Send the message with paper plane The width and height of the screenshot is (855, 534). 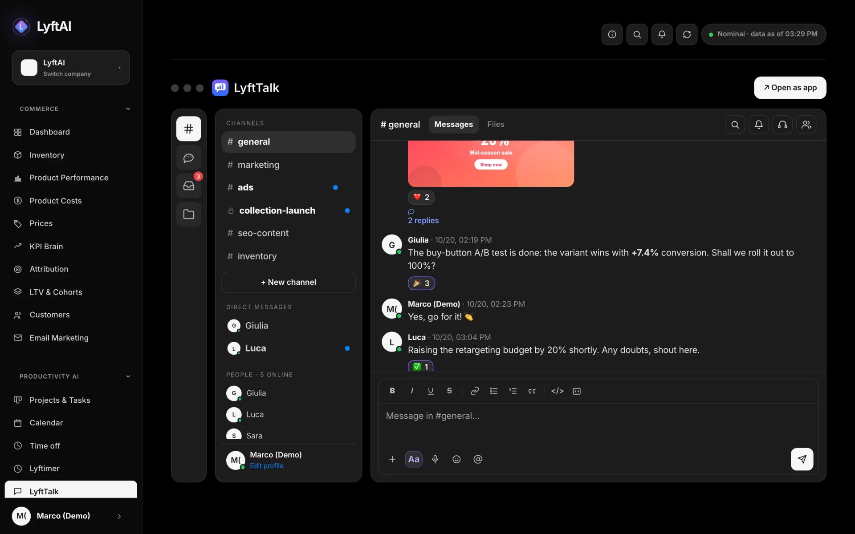pyautogui.click(x=802, y=459)
